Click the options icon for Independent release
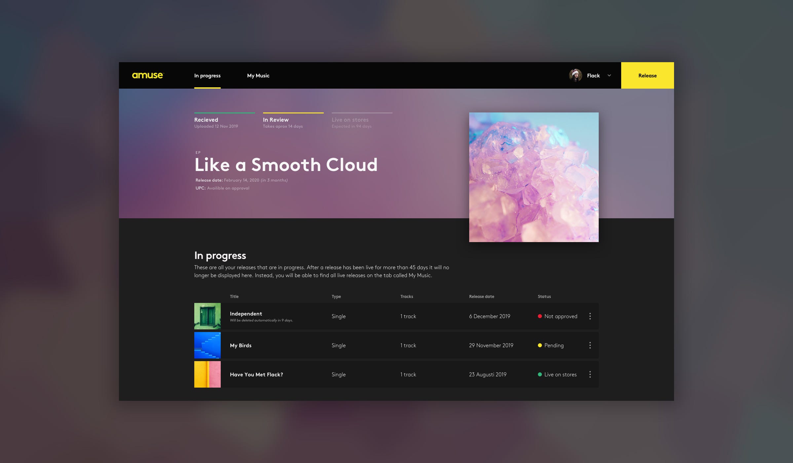 [590, 316]
